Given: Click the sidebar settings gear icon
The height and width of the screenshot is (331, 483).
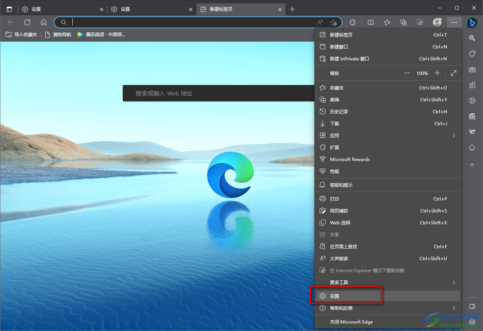Looking at the screenshot, I should pos(472,322).
